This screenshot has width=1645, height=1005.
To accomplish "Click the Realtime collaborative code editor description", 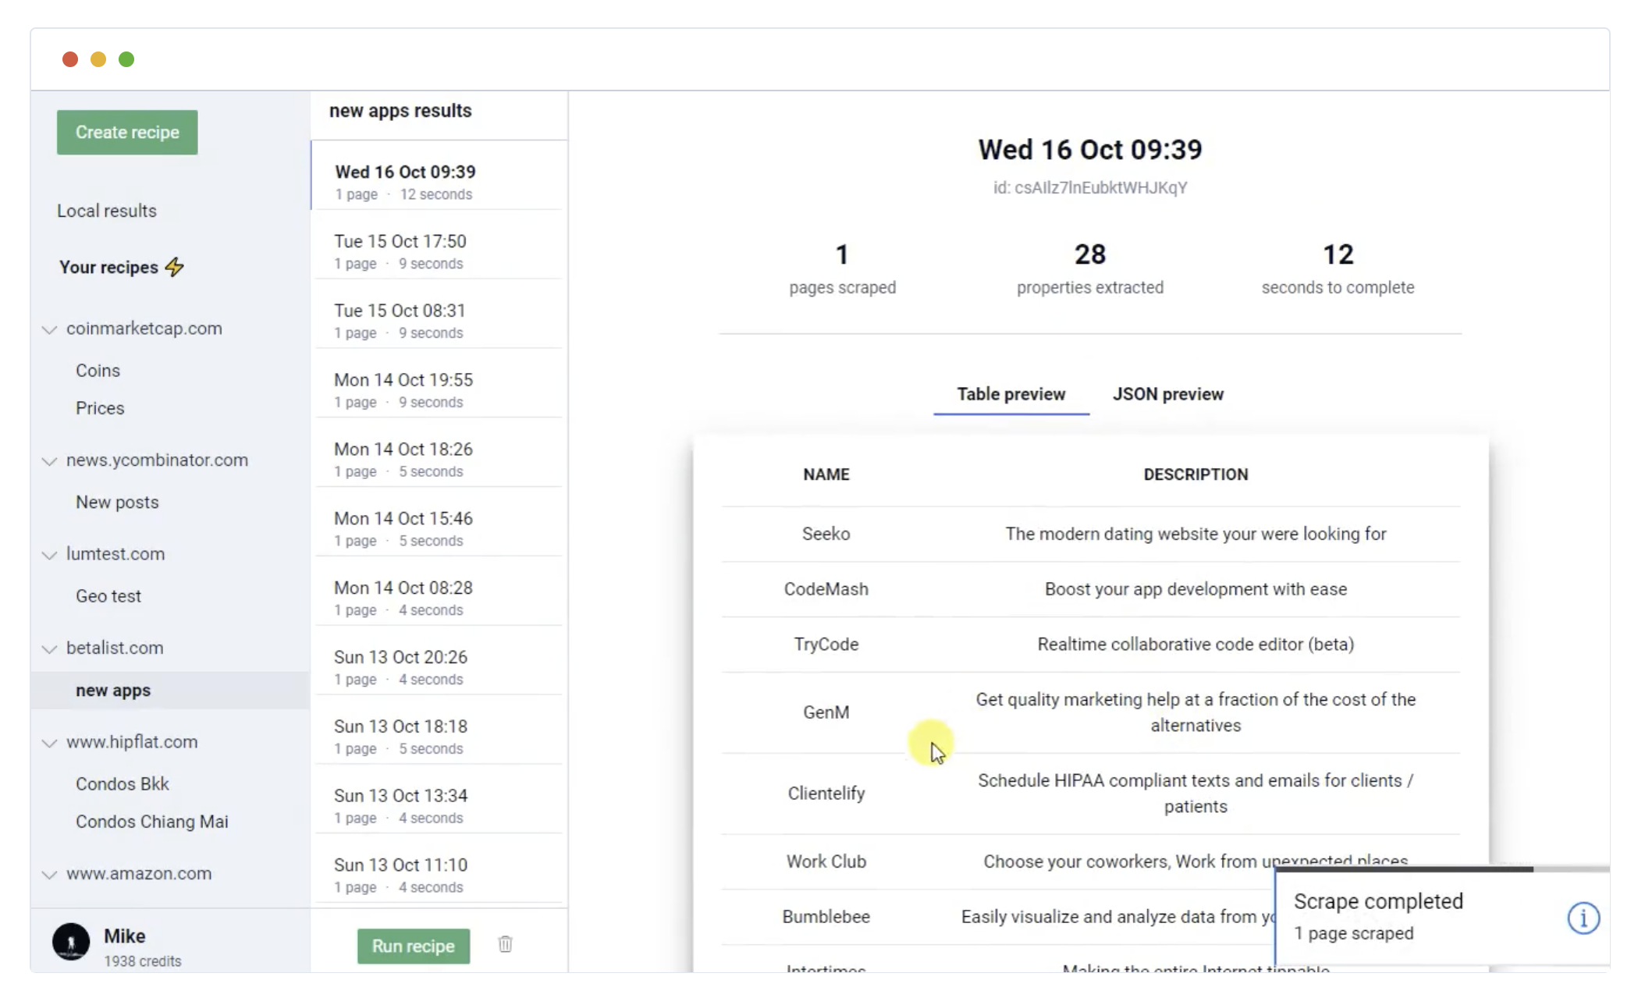I will [x=1196, y=645].
